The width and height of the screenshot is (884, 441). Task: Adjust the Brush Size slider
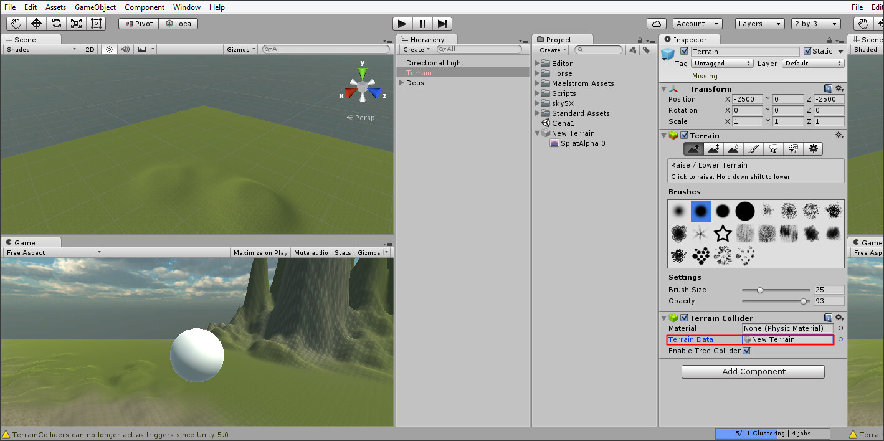coord(759,289)
